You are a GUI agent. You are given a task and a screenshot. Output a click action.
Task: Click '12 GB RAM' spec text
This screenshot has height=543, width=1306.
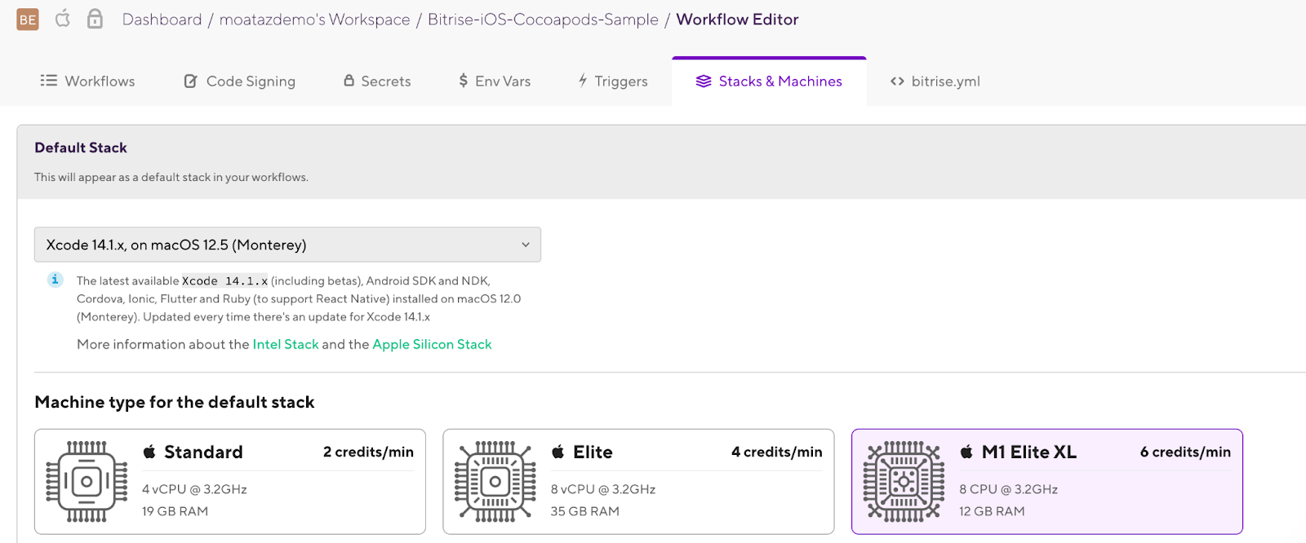click(x=992, y=511)
